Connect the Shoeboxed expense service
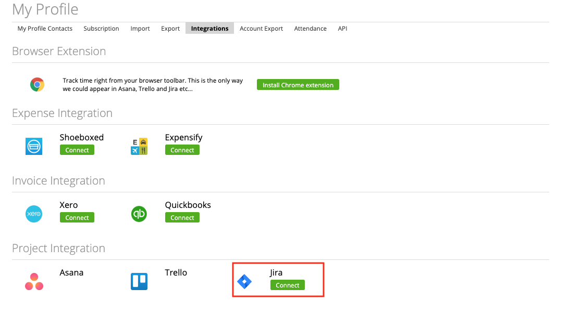This screenshot has width=569, height=314. tap(77, 150)
